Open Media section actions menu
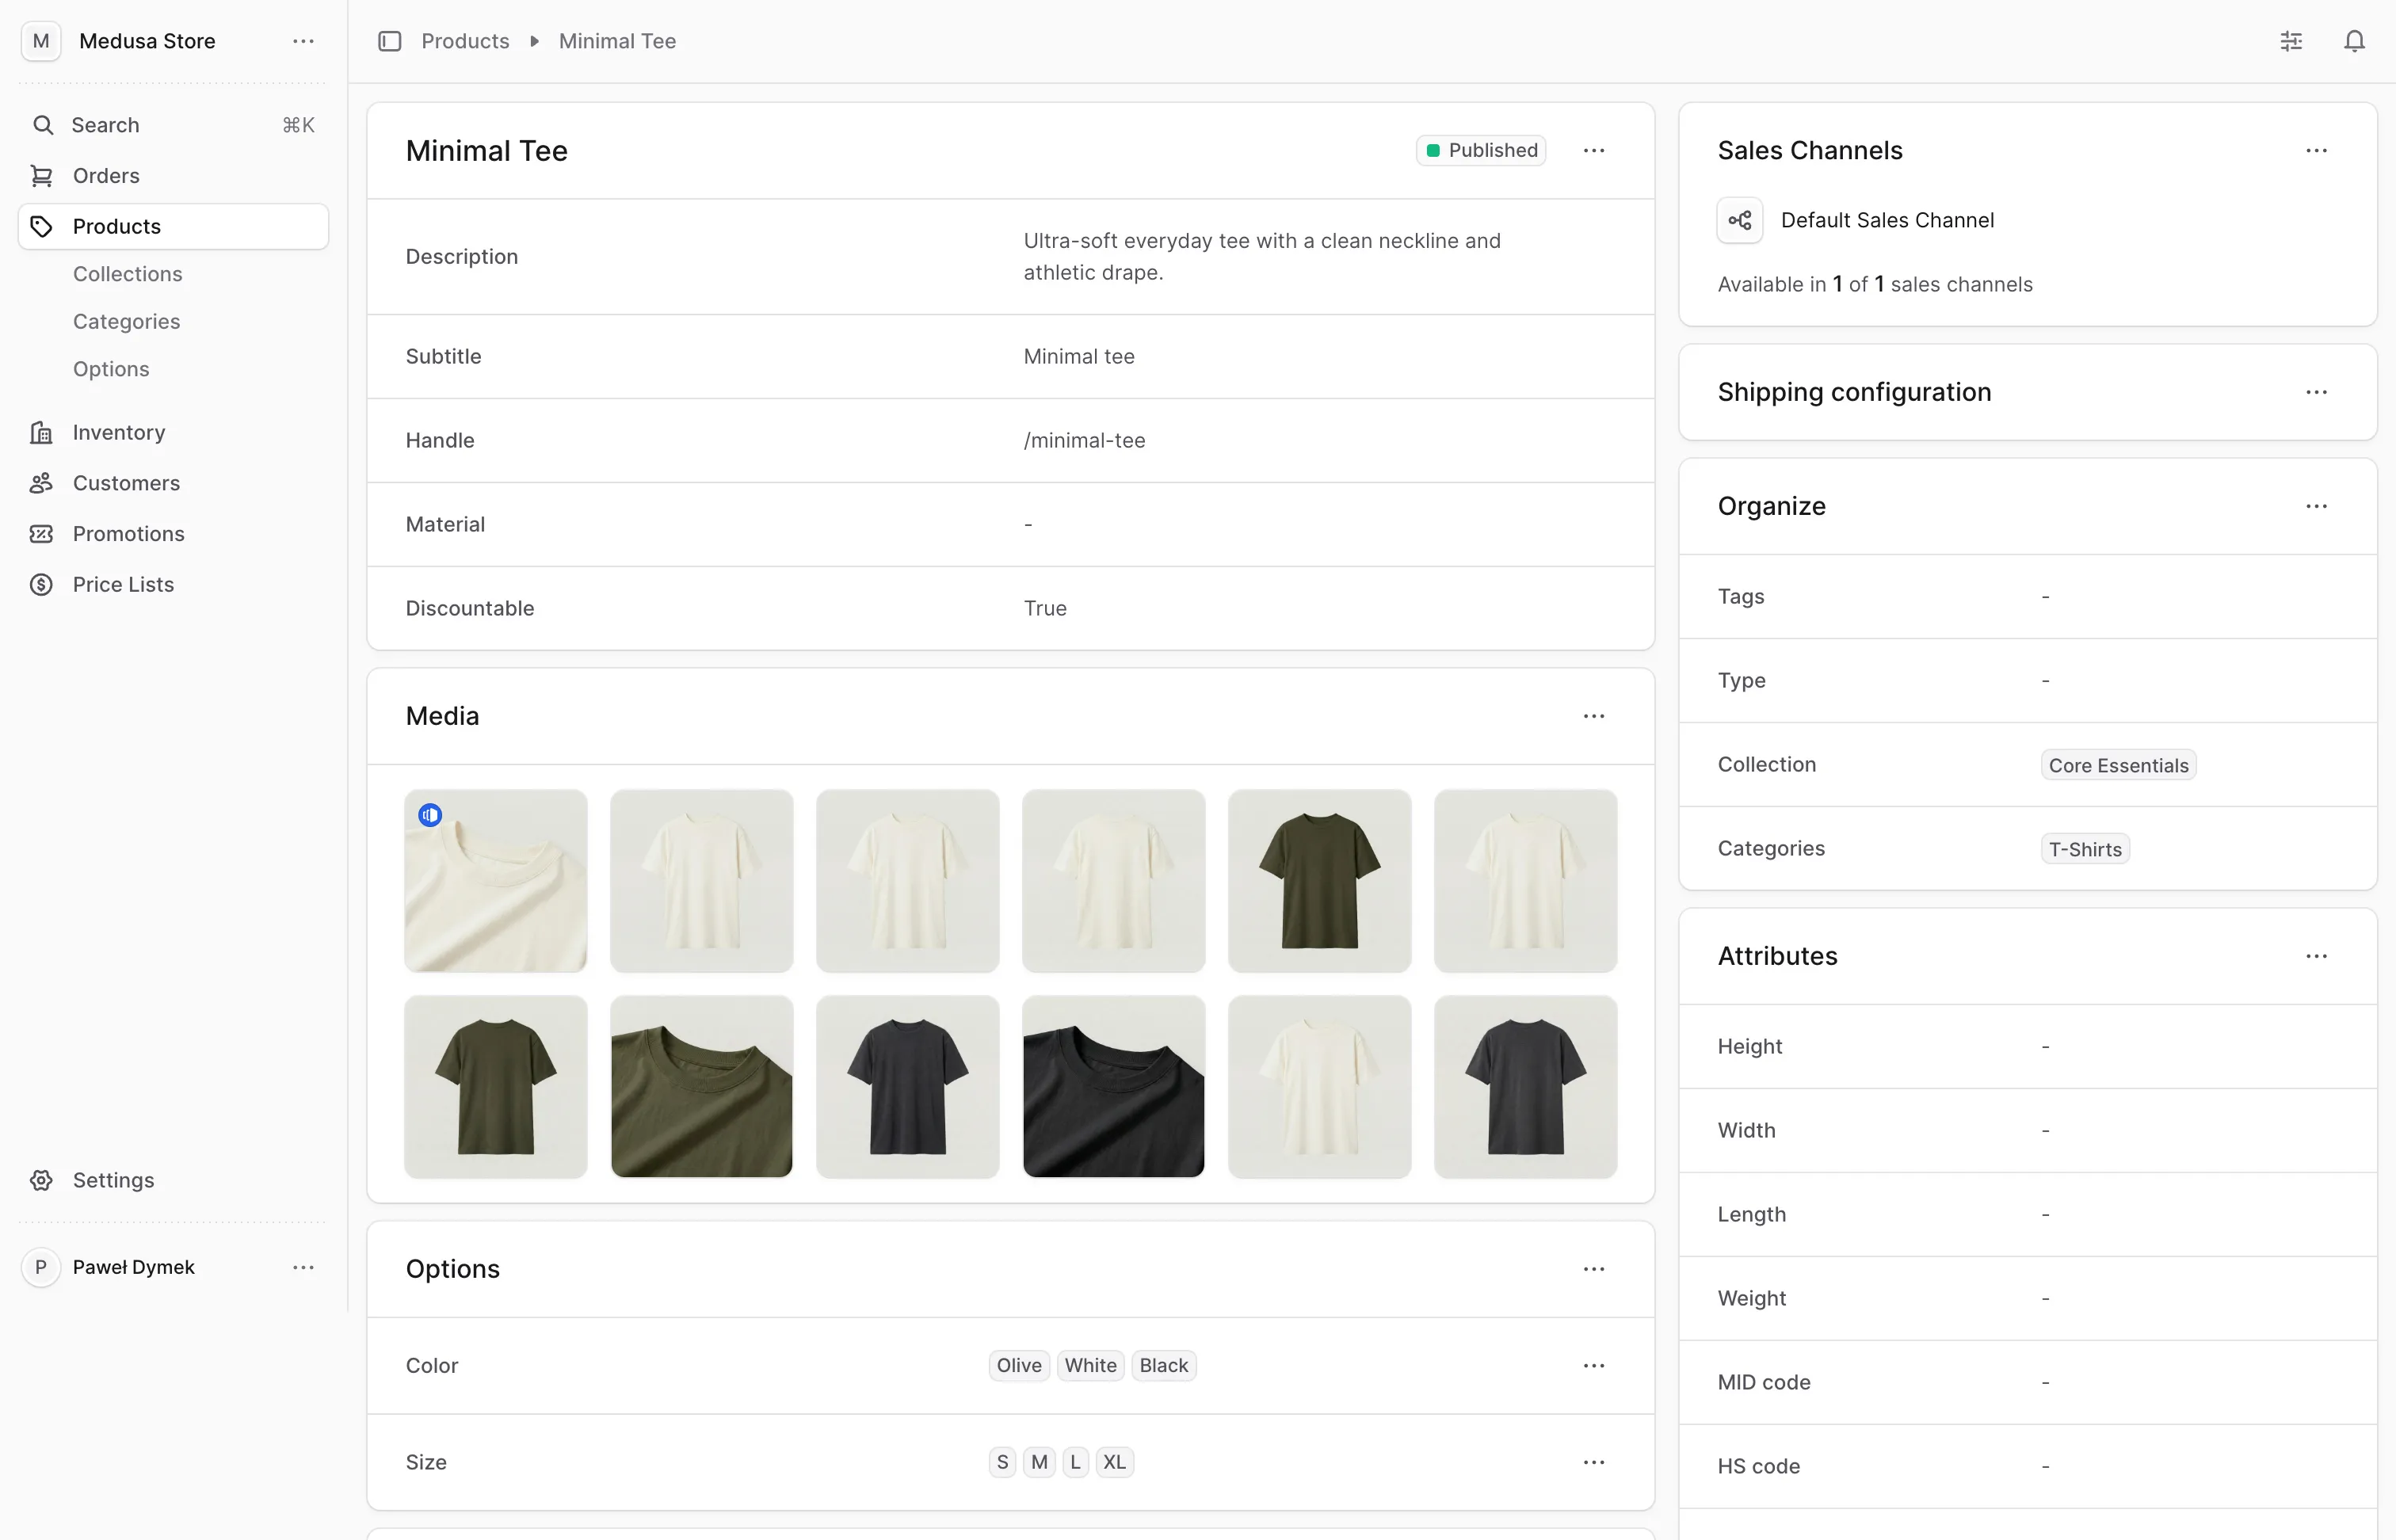Viewport: 2396px width, 1540px height. pyautogui.click(x=1594, y=716)
